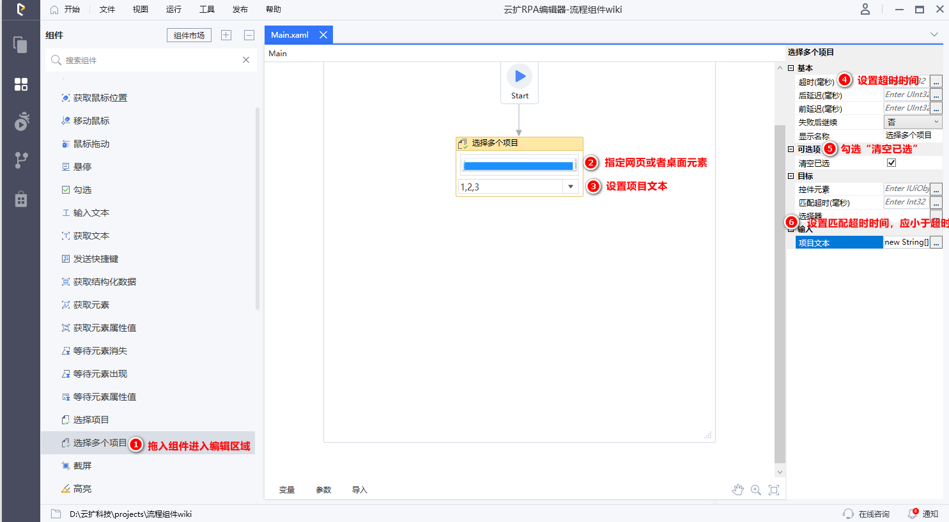Open ellipsis editor for 匹配超时(毫秒)
The image size is (949, 522).
coord(936,203)
